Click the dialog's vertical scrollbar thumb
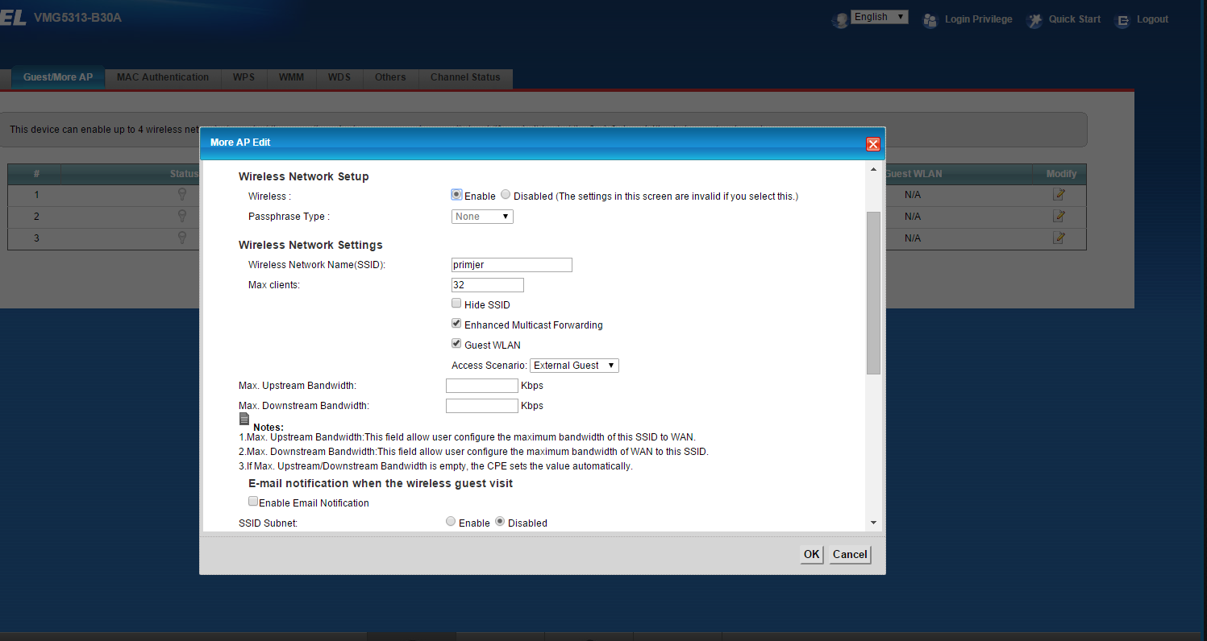The height and width of the screenshot is (641, 1207). [873, 293]
